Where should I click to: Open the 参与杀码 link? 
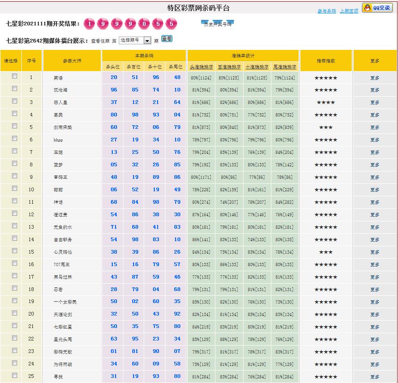point(326,11)
